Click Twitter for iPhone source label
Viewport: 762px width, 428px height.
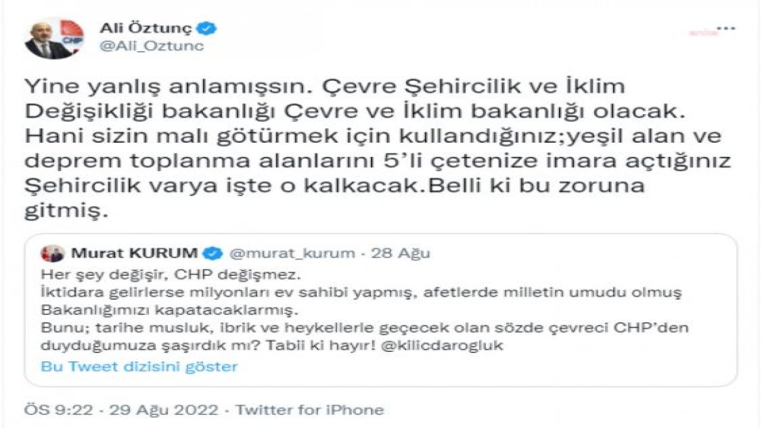click(310, 410)
